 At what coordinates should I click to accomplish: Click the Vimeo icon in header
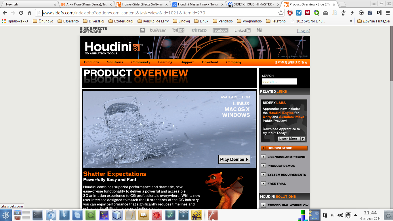pos(199,30)
